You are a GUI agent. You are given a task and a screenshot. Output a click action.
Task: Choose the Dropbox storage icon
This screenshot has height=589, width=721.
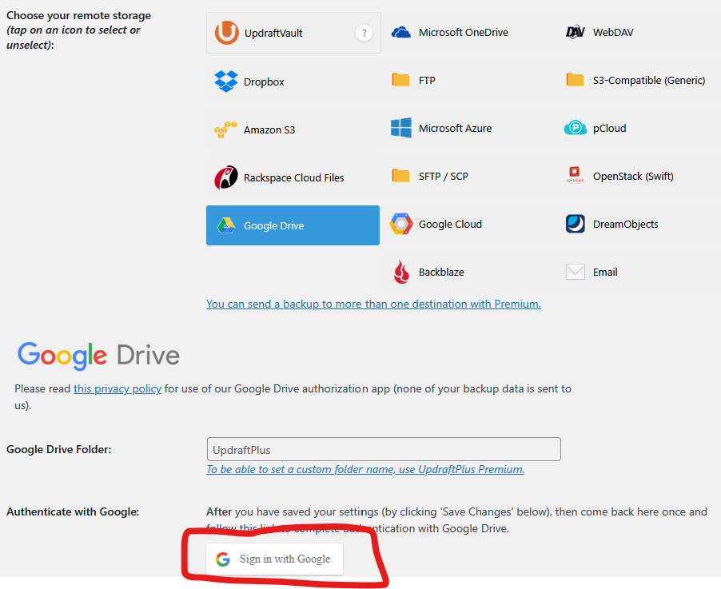point(226,82)
